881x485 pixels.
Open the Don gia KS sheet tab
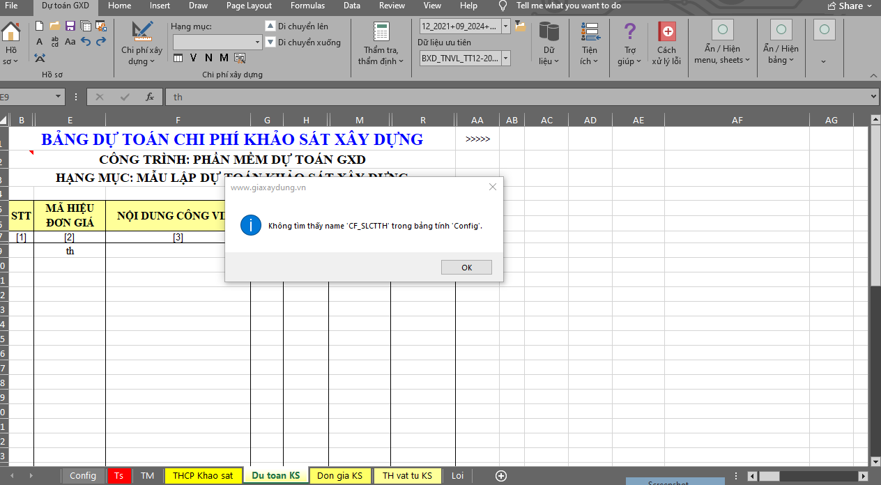click(x=339, y=476)
